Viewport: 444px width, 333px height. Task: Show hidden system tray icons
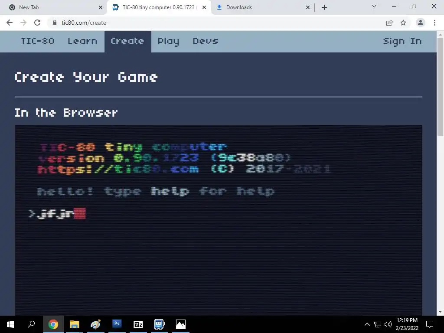(x=367, y=324)
